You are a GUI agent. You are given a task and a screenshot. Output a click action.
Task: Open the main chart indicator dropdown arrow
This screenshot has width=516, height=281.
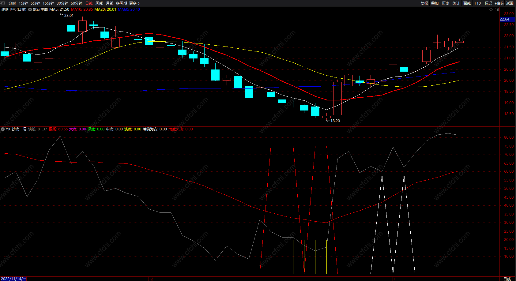tap(30, 9)
